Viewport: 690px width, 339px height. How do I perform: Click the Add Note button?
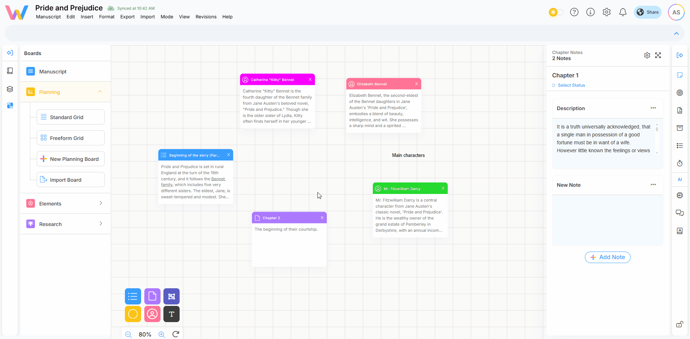608,257
